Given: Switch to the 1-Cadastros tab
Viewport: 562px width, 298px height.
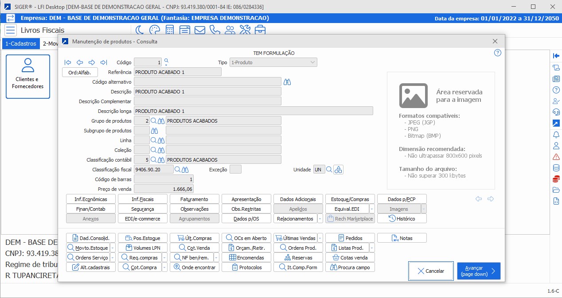Looking at the screenshot, I should click(20, 44).
